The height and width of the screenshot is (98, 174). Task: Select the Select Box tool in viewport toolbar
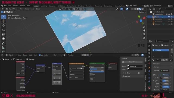(4, 17)
